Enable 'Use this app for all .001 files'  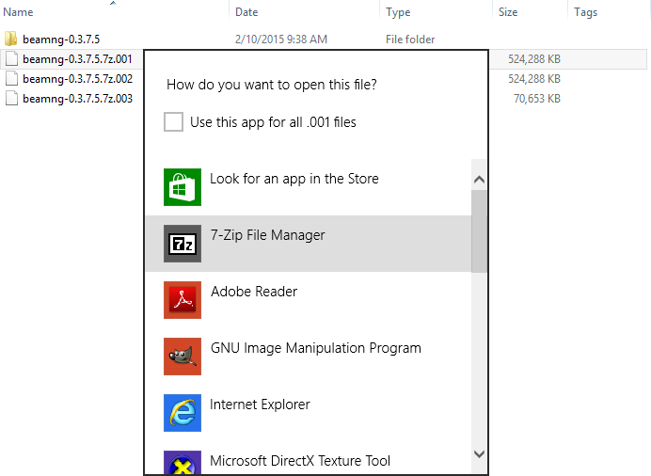[173, 122]
